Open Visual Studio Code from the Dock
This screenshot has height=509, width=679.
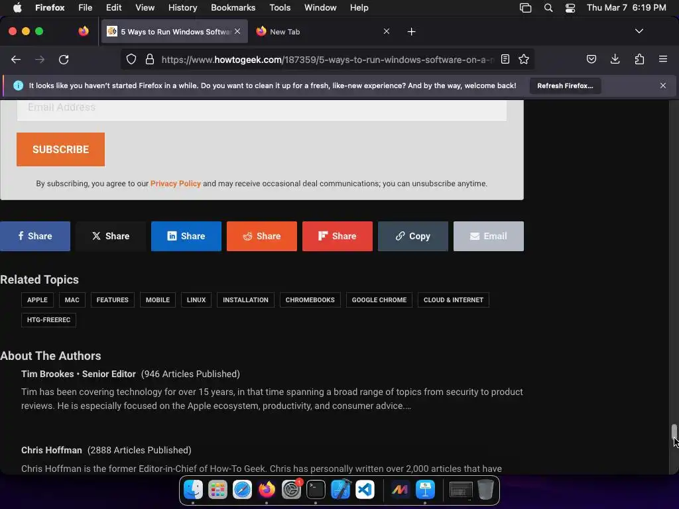(x=365, y=490)
